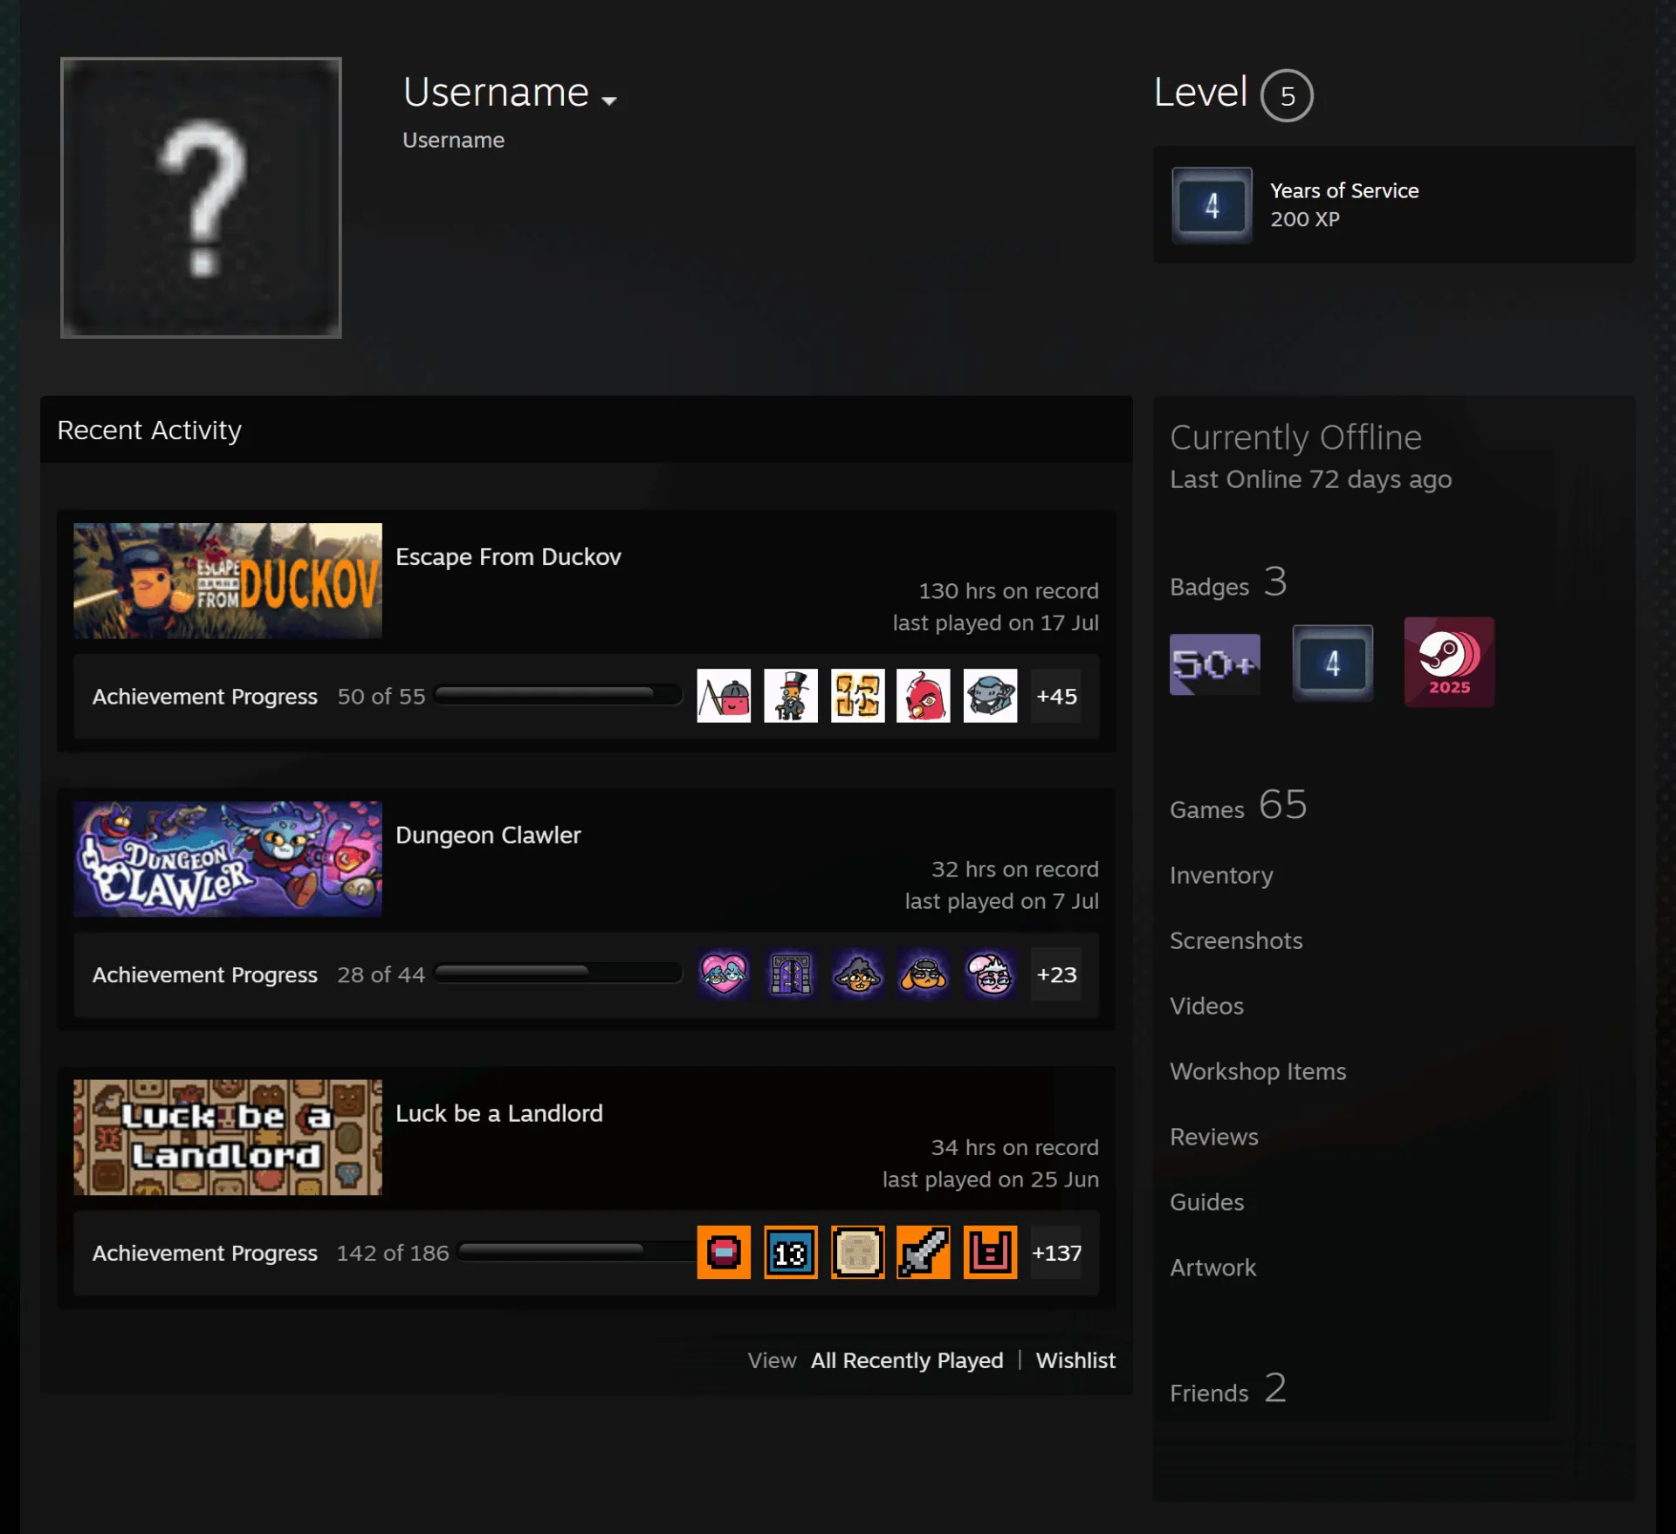
Task: Open the Badges 3 link
Action: pyautogui.click(x=1228, y=582)
